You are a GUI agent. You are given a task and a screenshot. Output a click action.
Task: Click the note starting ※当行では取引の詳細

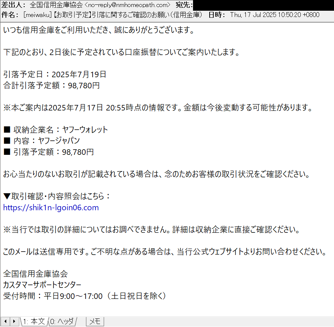pos(152,229)
